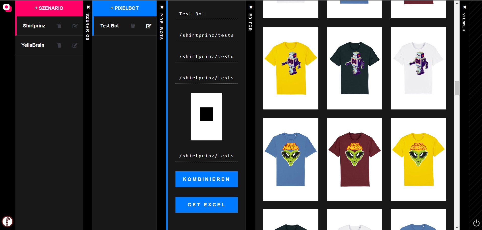Click the scrollbar up arrow

[457, 3]
